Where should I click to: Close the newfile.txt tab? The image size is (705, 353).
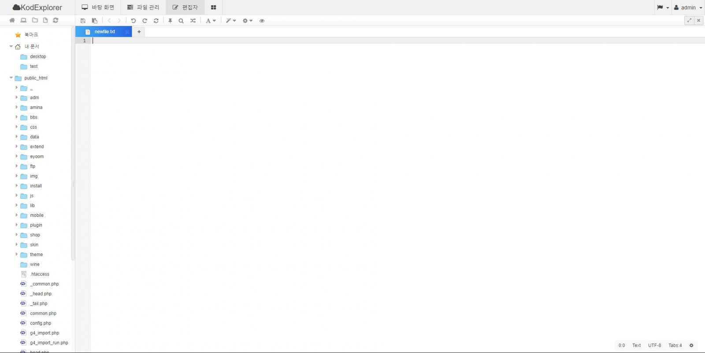click(x=127, y=32)
